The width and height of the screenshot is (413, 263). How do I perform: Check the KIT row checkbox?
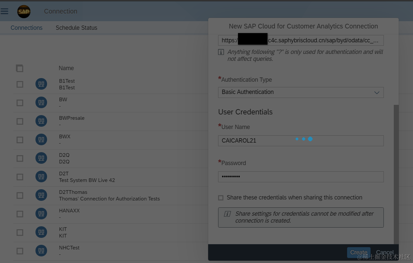tap(20, 233)
